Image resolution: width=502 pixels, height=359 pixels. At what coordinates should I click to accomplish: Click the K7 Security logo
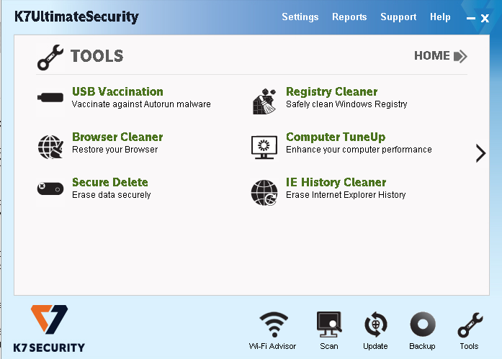point(49,328)
